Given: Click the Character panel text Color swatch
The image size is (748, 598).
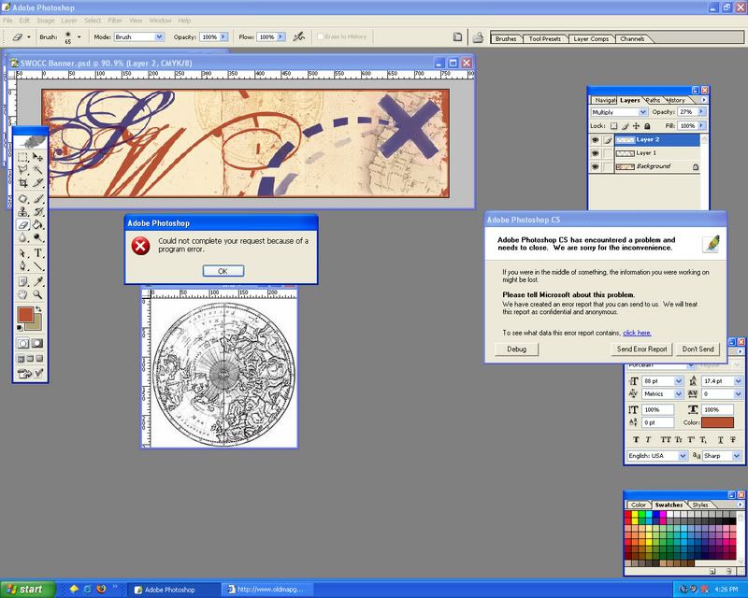Looking at the screenshot, I should click(717, 422).
